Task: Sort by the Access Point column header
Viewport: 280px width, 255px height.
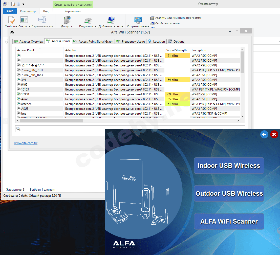Action: 26,50
